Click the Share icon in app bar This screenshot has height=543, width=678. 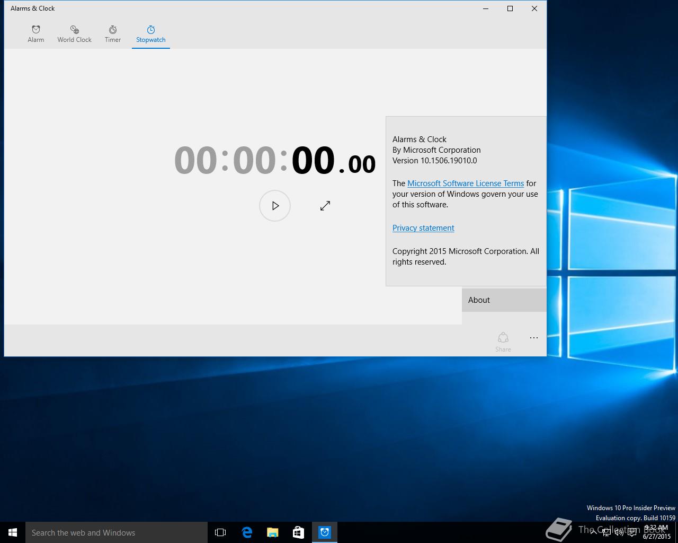click(503, 342)
